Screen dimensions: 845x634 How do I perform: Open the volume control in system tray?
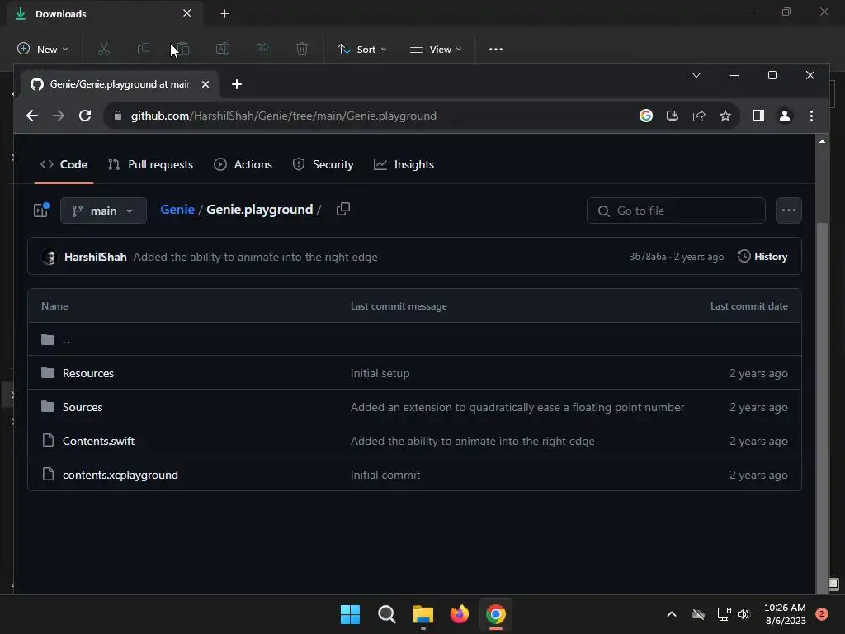744,614
